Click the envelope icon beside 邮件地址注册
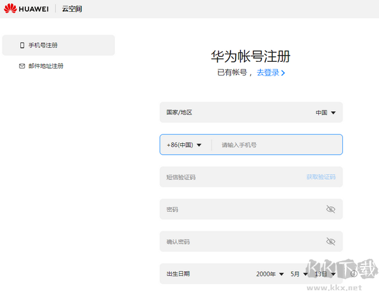379x292 pixels. click(x=22, y=66)
